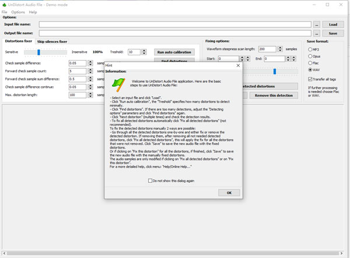The height and width of the screenshot is (258, 350).
Task: Switch to Distortions fixer tab
Action: click(19, 41)
